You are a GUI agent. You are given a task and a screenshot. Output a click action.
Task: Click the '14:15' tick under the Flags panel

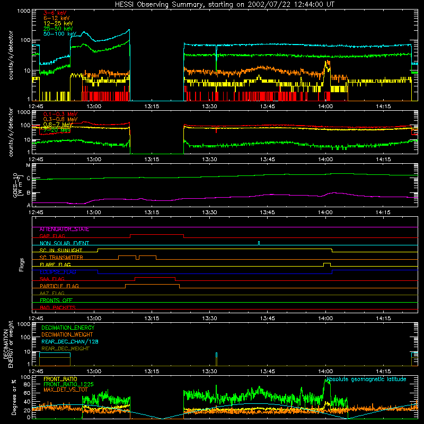click(383, 319)
